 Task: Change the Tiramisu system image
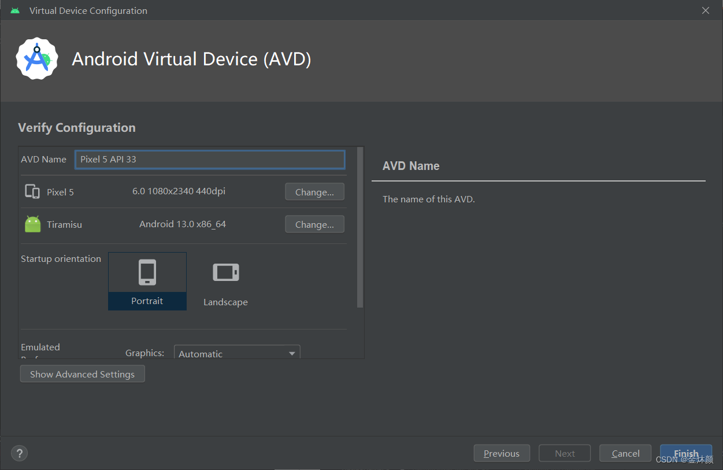click(314, 224)
